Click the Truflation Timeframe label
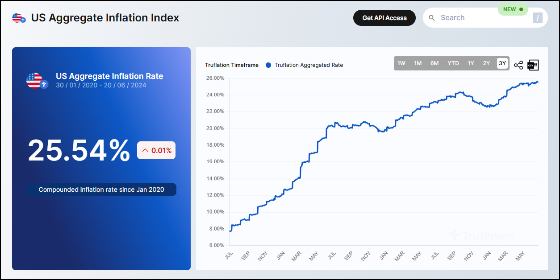This screenshot has height=280, width=560. pyautogui.click(x=232, y=65)
